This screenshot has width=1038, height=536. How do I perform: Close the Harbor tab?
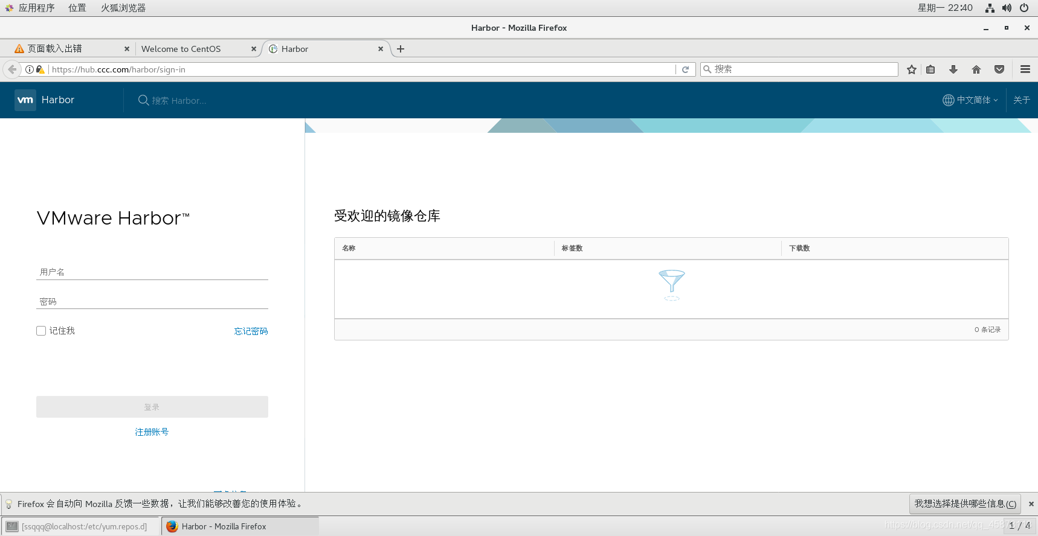(381, 49)
